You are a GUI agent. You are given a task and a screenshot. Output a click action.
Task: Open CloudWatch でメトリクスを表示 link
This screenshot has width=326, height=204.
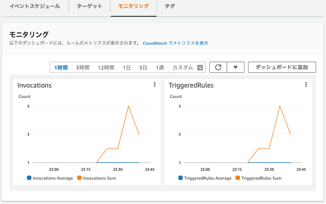175,43
